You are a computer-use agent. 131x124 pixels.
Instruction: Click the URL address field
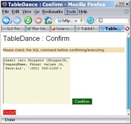[x=70, y=21]
